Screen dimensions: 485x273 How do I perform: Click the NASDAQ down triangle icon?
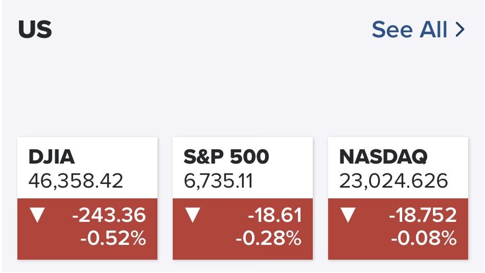(348, 216)
